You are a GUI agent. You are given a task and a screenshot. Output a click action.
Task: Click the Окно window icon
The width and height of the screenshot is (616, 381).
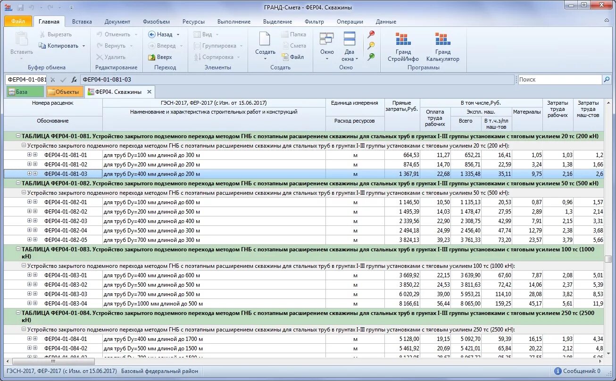[326, 39]
